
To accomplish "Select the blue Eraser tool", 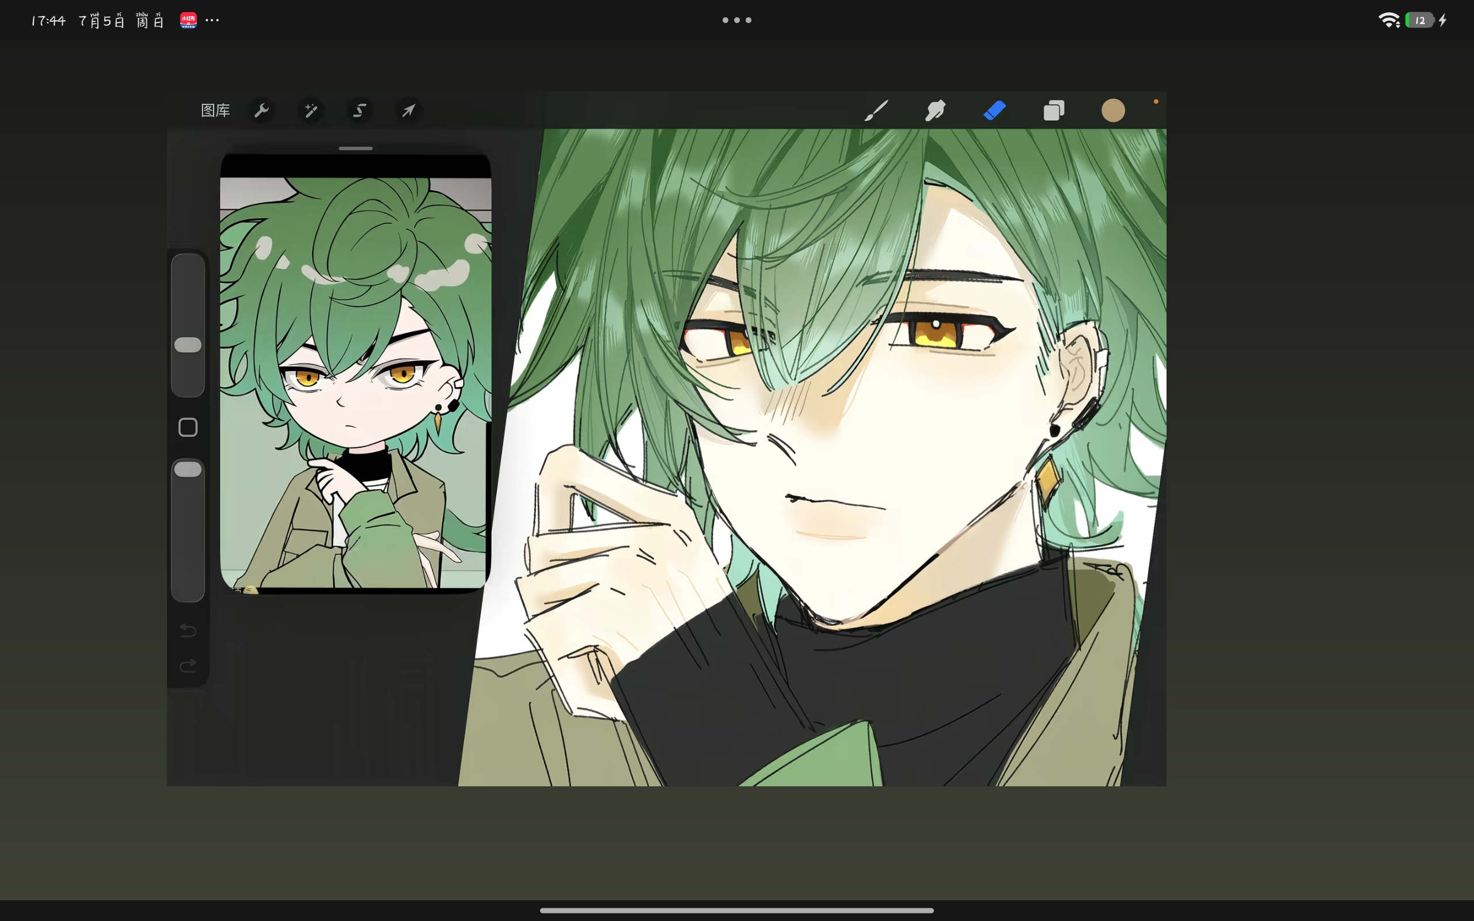I will (x=994, y=111).
